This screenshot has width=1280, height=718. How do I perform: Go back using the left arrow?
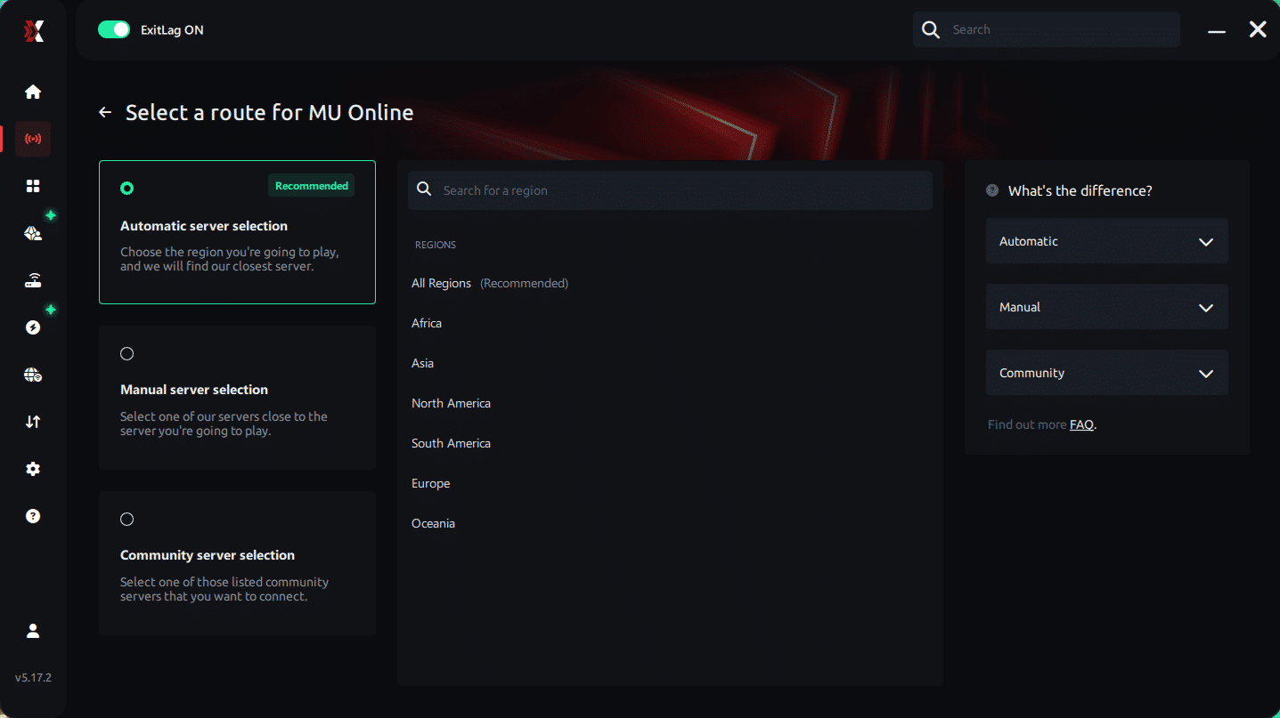(105, 112)
